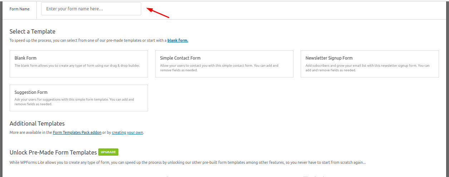Choose the Simple Contact Form template title

click(180, 58)
